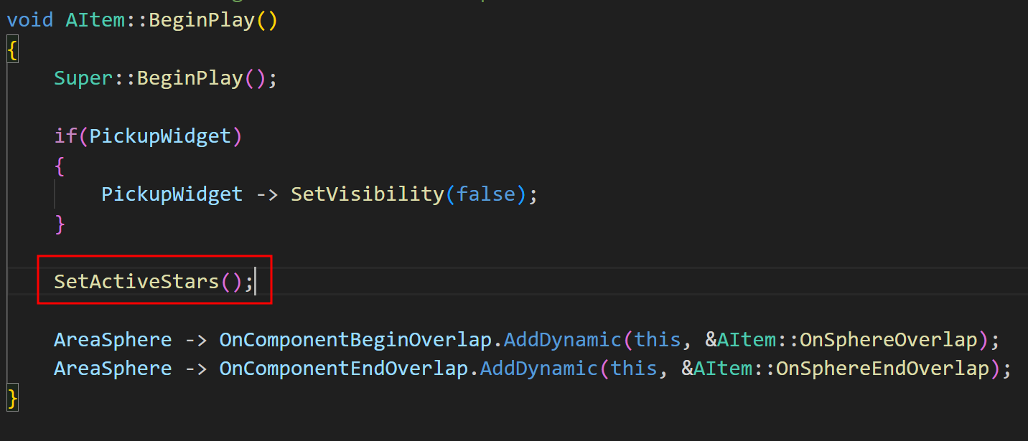Click 'BeginPlay' in the Super call
Viewport: 1028px width, 441px height.
(x=190, y=77)
